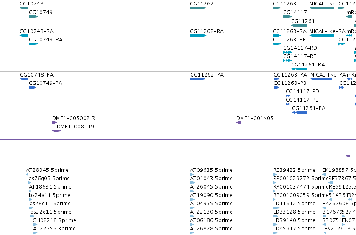Click transcript MICAL-like-RA
Image resolution: width=356 pixels, height=235 pixels.
[322, 36]
